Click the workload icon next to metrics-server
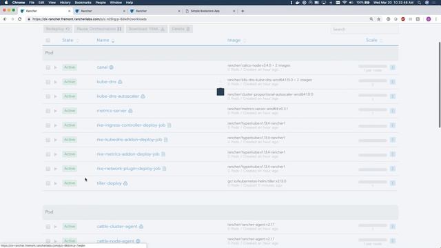 coord(130,111)
